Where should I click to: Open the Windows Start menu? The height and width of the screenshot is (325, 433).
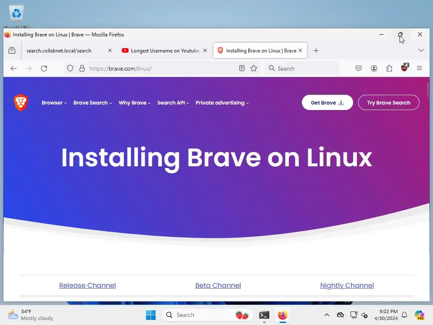tap(151, 315)
